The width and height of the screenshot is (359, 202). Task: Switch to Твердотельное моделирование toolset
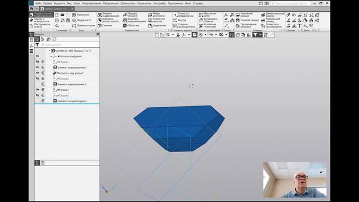42,15
